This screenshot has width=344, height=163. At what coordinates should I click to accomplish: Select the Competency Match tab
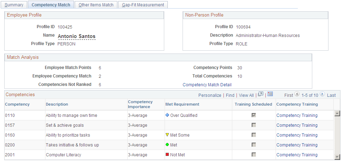click(51, 5)
